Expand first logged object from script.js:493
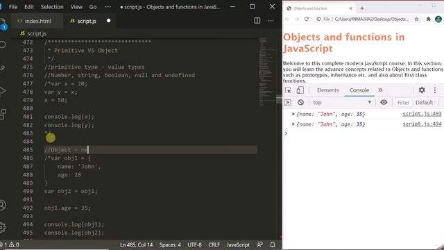 coord(293,114)
